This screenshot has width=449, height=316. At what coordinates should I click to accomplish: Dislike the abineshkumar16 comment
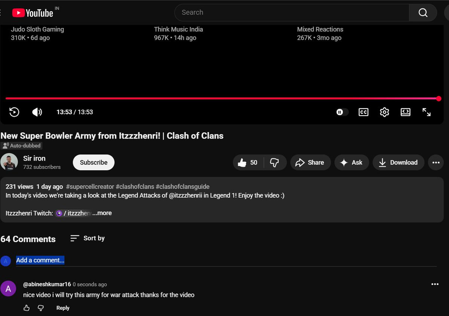coord(41,308)
